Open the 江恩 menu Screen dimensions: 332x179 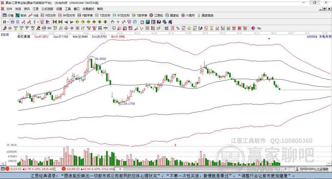click(x=36, y=9)
